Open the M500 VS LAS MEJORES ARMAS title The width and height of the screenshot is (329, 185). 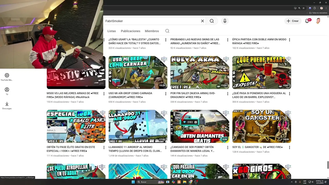[x=73, y=95]
